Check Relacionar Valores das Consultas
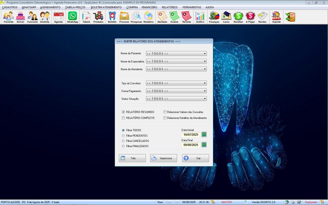The width and height of the screenshot is (328, 205). tap(165, 112)
